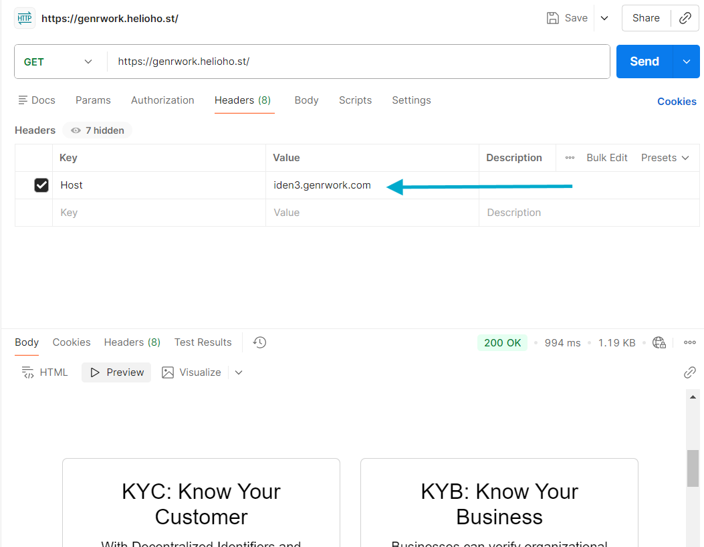This screenshot has width=704, height=547.
Task: Open Docs with the document icon
Action: pyautogui.click(x=37, y=100)
